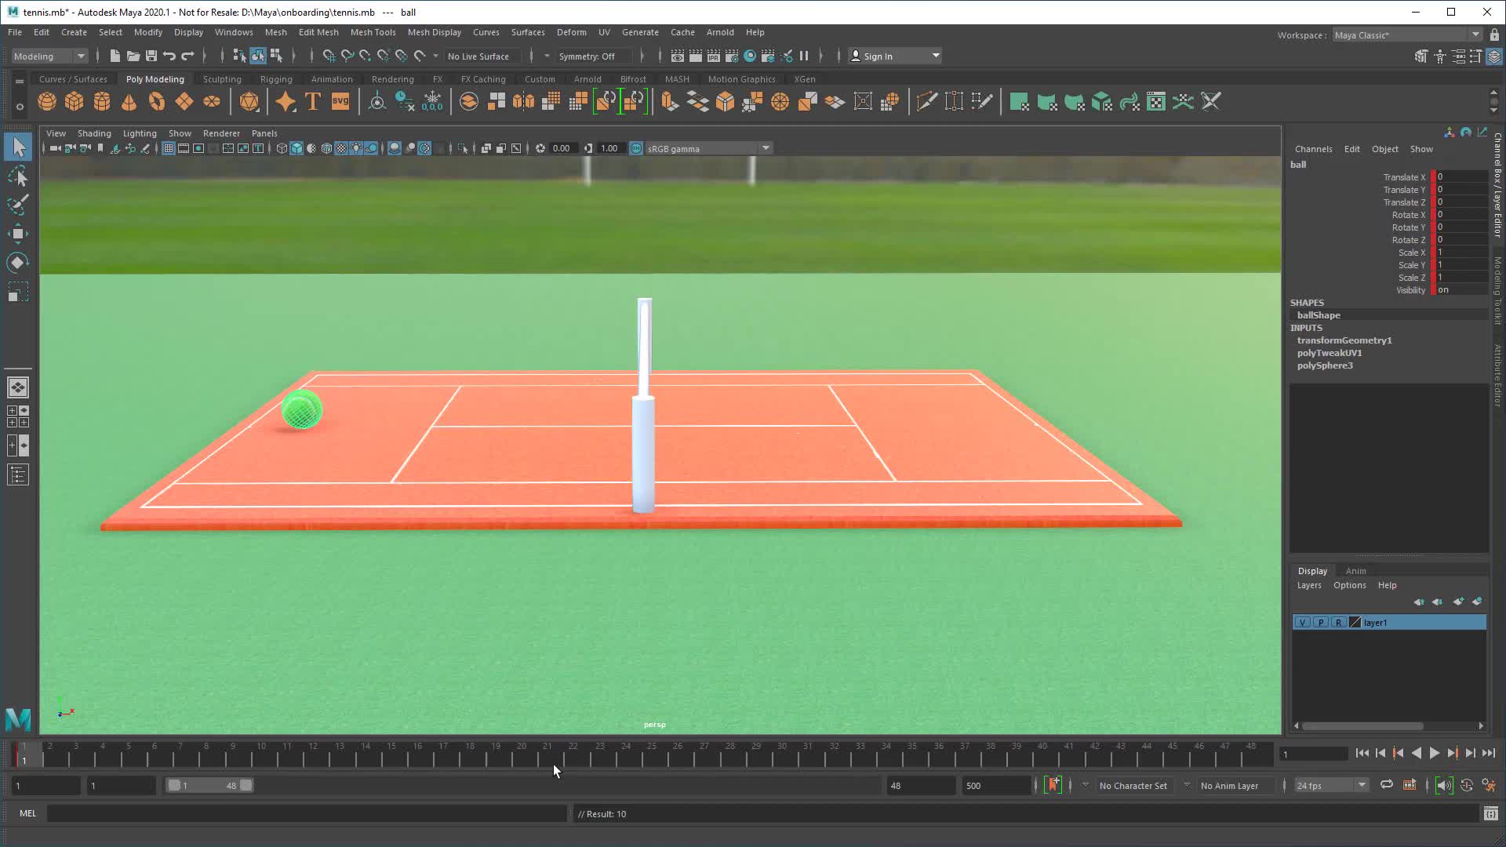The width and height of the screenshot is (1506, 847).
Task: Click the Play forwards button
Action: 1434,753
